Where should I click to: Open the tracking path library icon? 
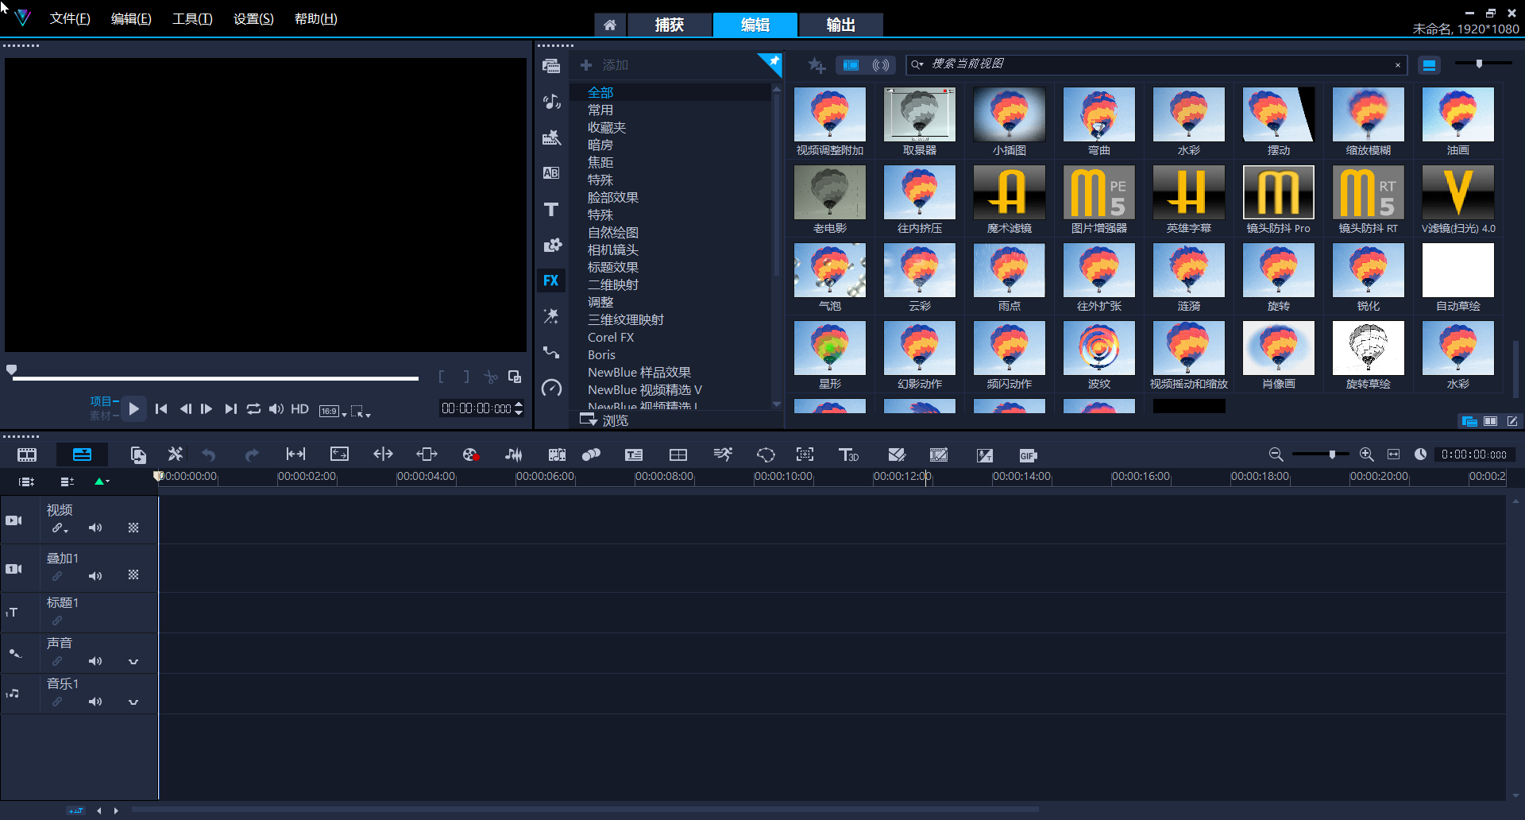551,352
